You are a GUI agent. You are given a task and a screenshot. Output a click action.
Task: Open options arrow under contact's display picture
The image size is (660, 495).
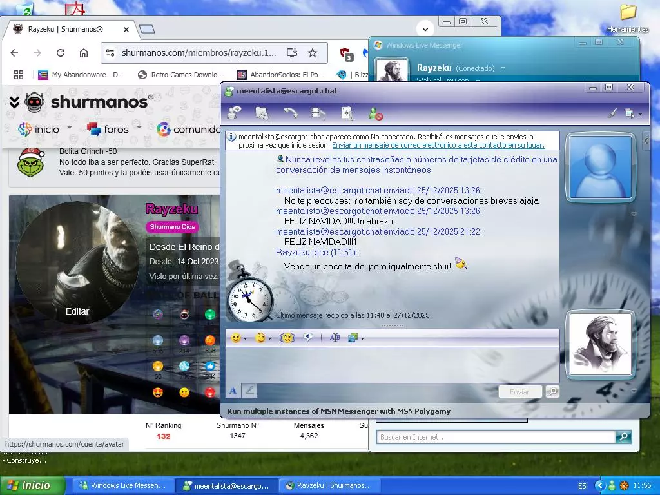click(x=634, y=214)
